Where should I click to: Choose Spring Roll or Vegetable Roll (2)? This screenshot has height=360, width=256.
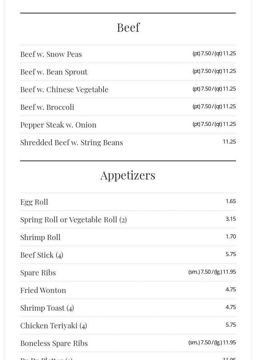click(73, 219)
